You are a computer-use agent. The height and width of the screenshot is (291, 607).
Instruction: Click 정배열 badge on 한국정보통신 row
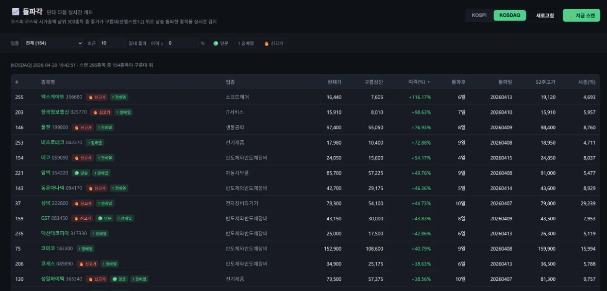click(124, 112)
